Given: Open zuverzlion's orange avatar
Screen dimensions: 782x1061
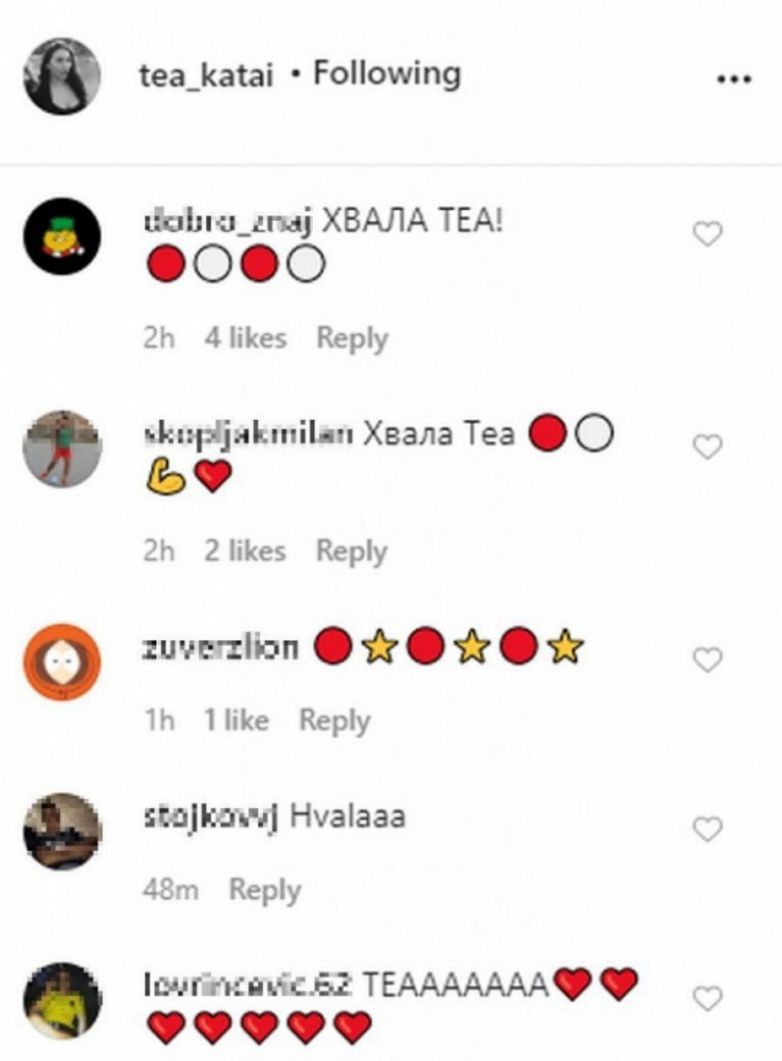Looking at the screenshot, I should pyautogui.click(x=62, y=661).
